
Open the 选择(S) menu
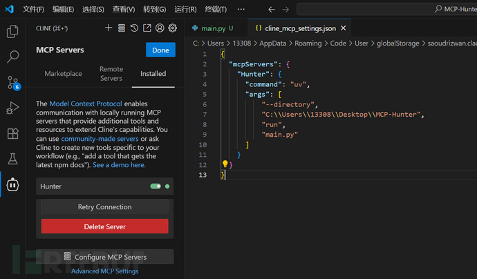pos(93,9)
